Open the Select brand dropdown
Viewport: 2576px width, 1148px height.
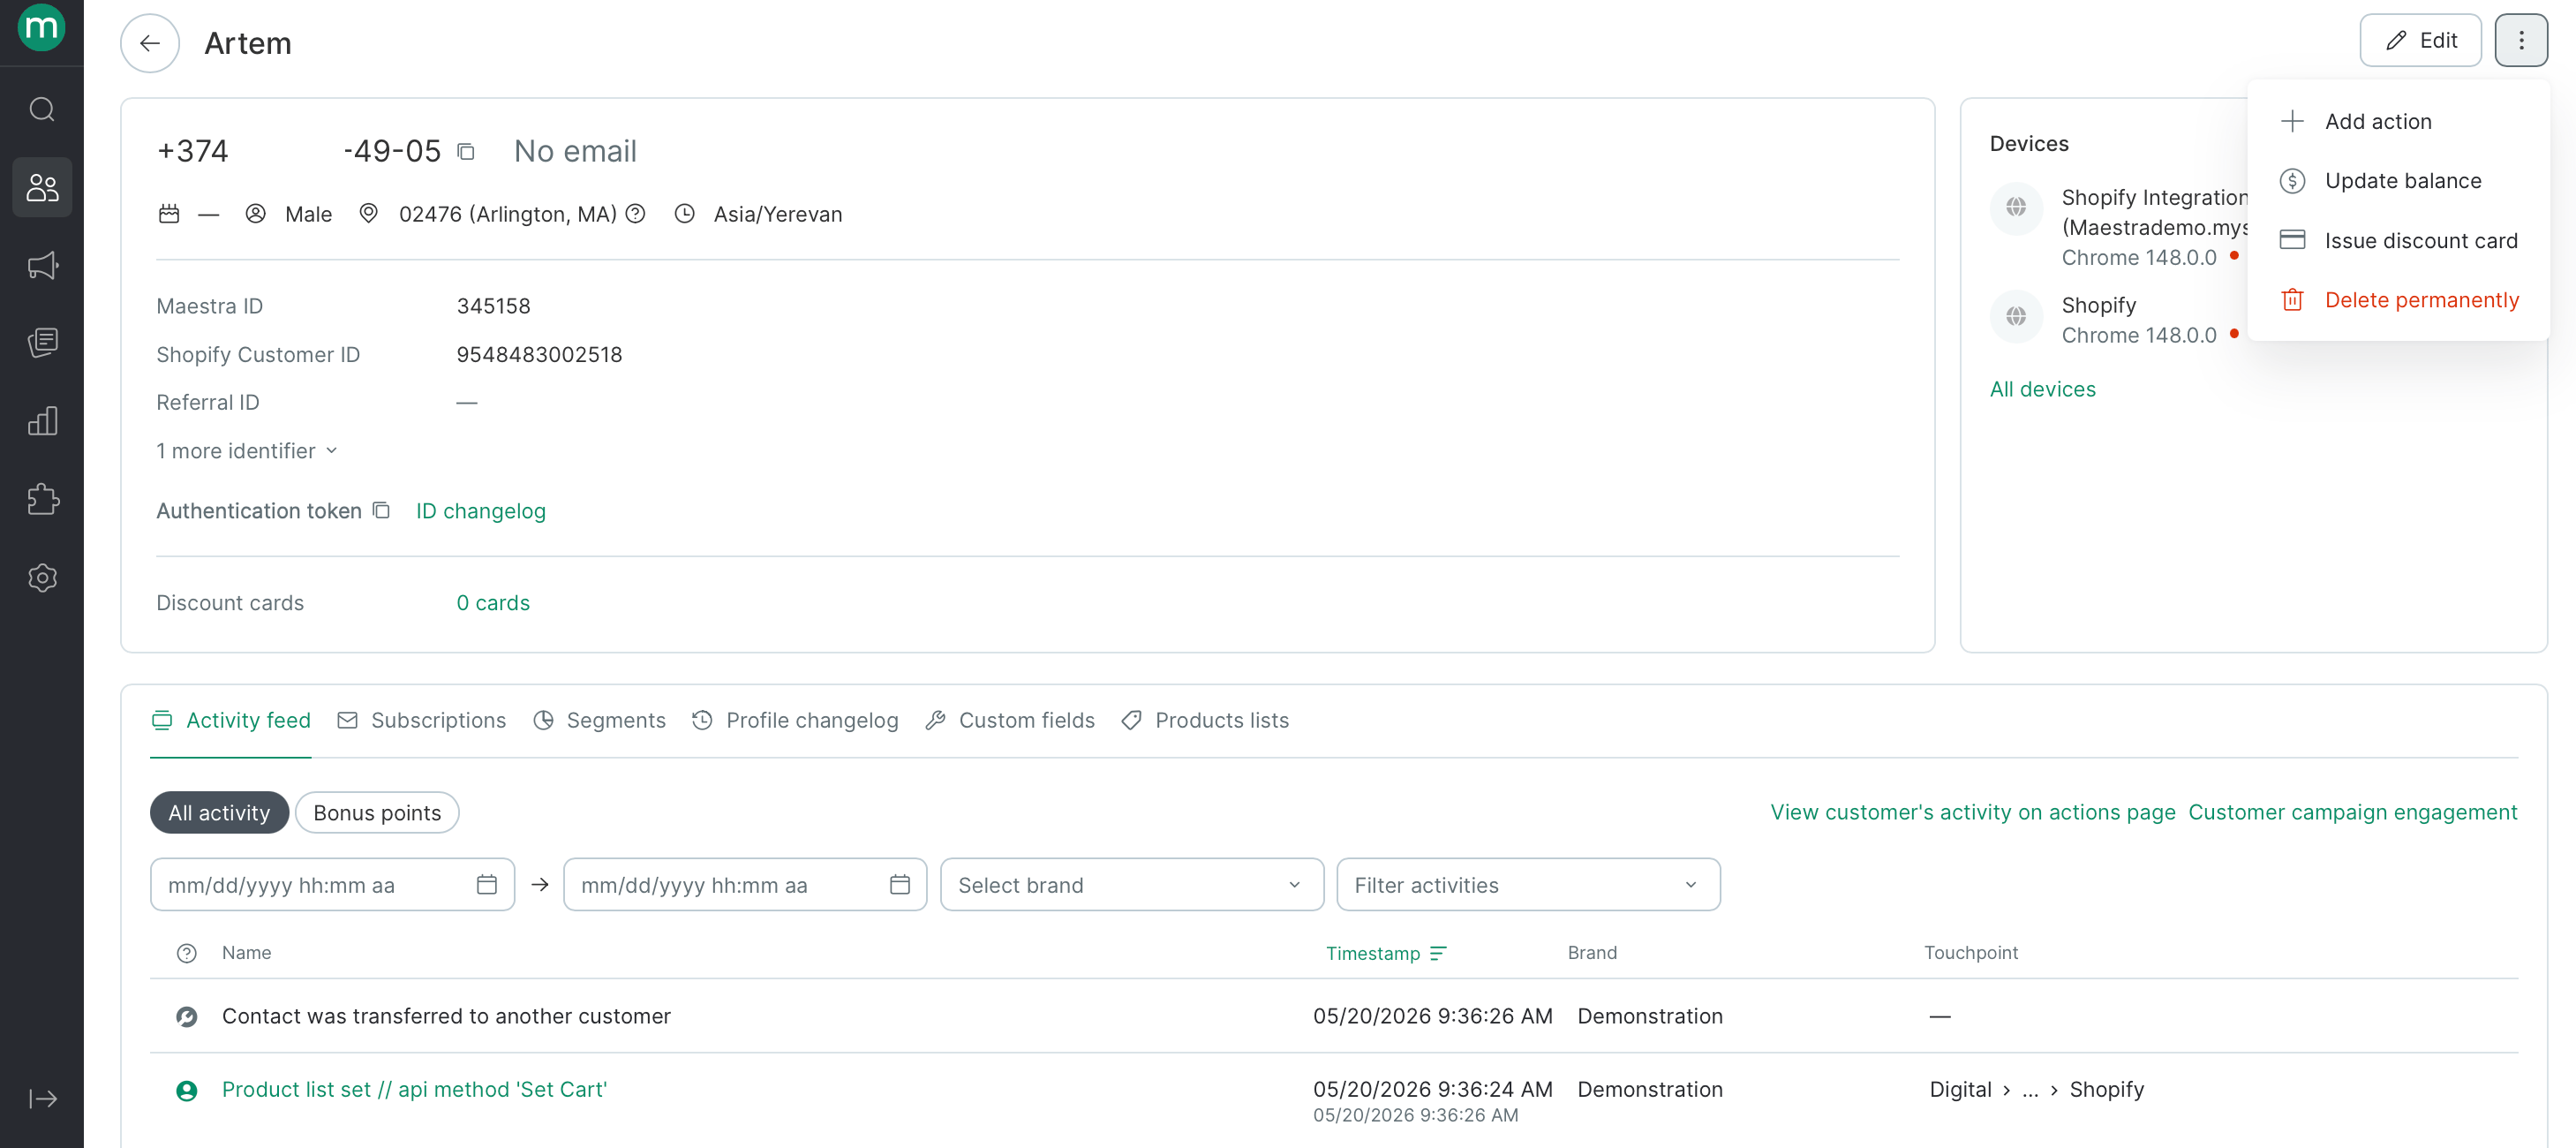point(1131,885)
